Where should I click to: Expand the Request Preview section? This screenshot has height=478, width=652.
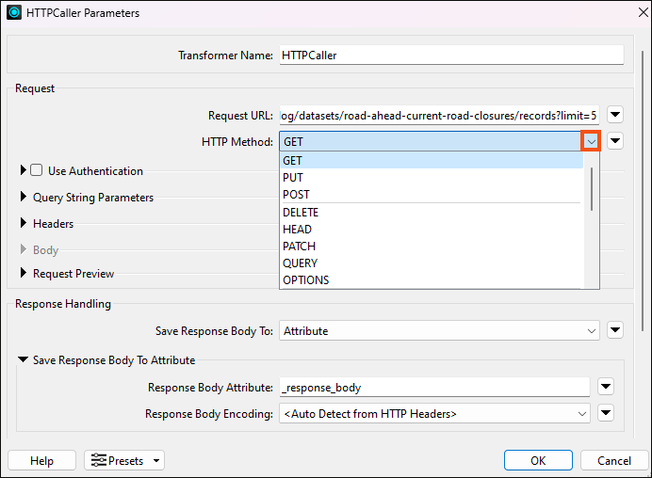point(24,274)
